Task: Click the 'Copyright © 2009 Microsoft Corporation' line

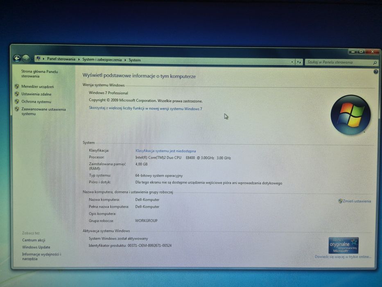Action: pyautogui.click(x=145, y=100)
